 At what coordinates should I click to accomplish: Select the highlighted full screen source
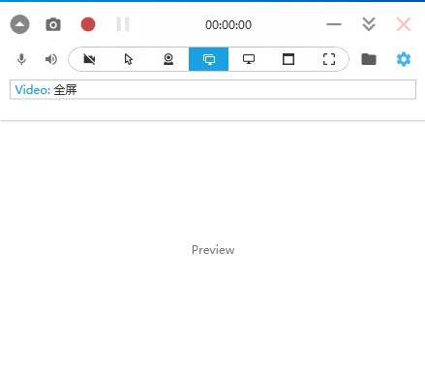pos(208,59)
